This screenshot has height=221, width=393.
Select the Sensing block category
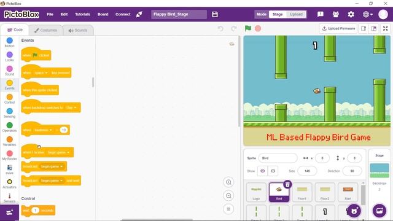[10, 113]
